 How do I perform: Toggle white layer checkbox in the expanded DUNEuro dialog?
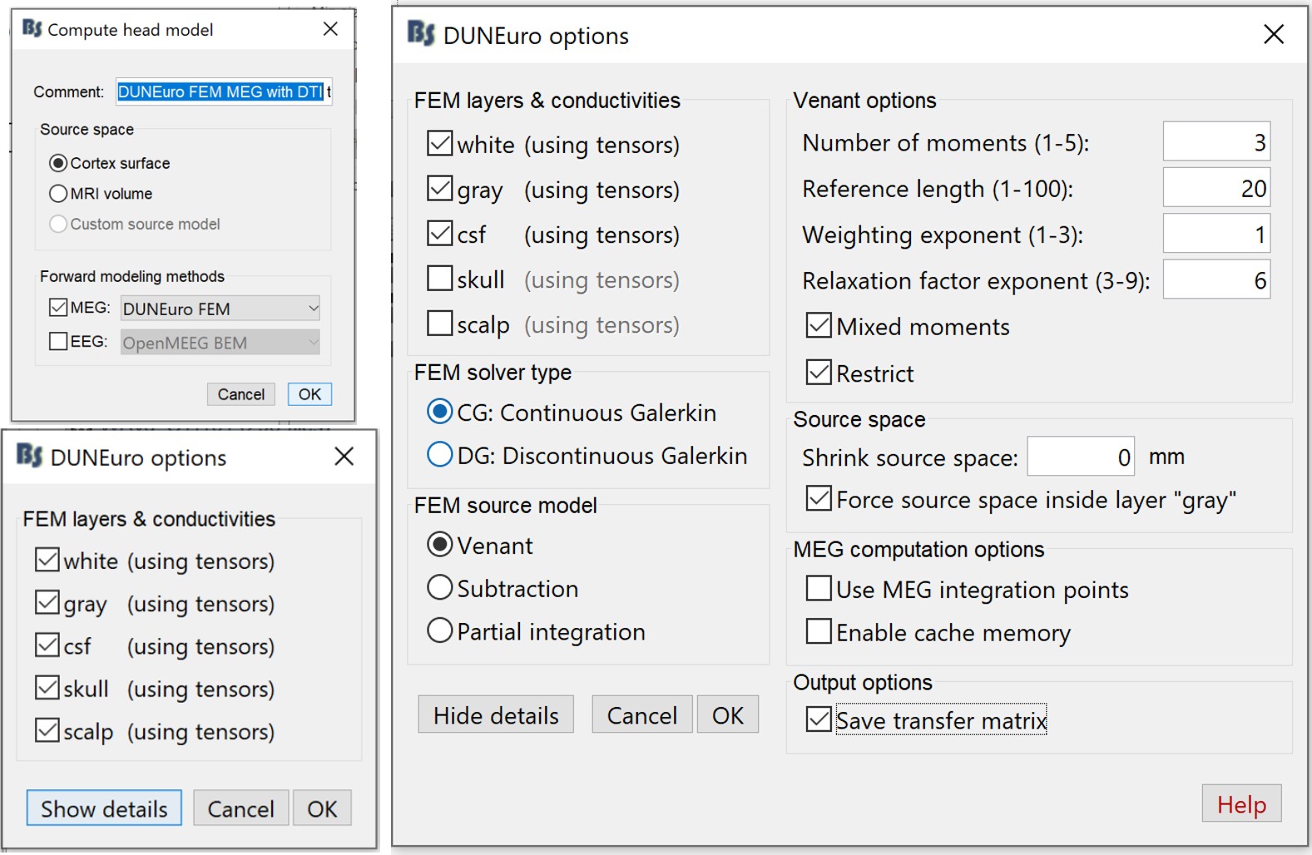pos(440,143)
